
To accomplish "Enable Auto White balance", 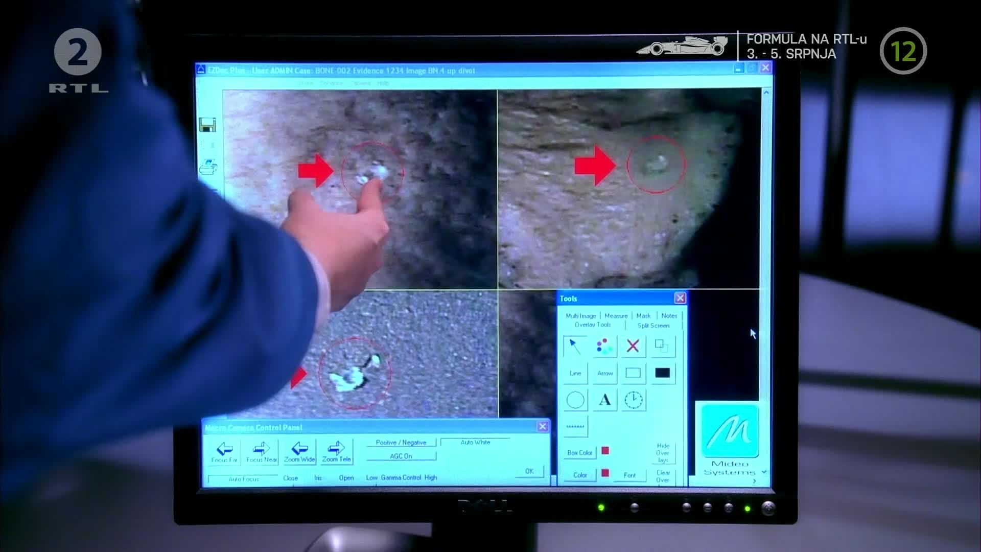I will pos(475,443).
